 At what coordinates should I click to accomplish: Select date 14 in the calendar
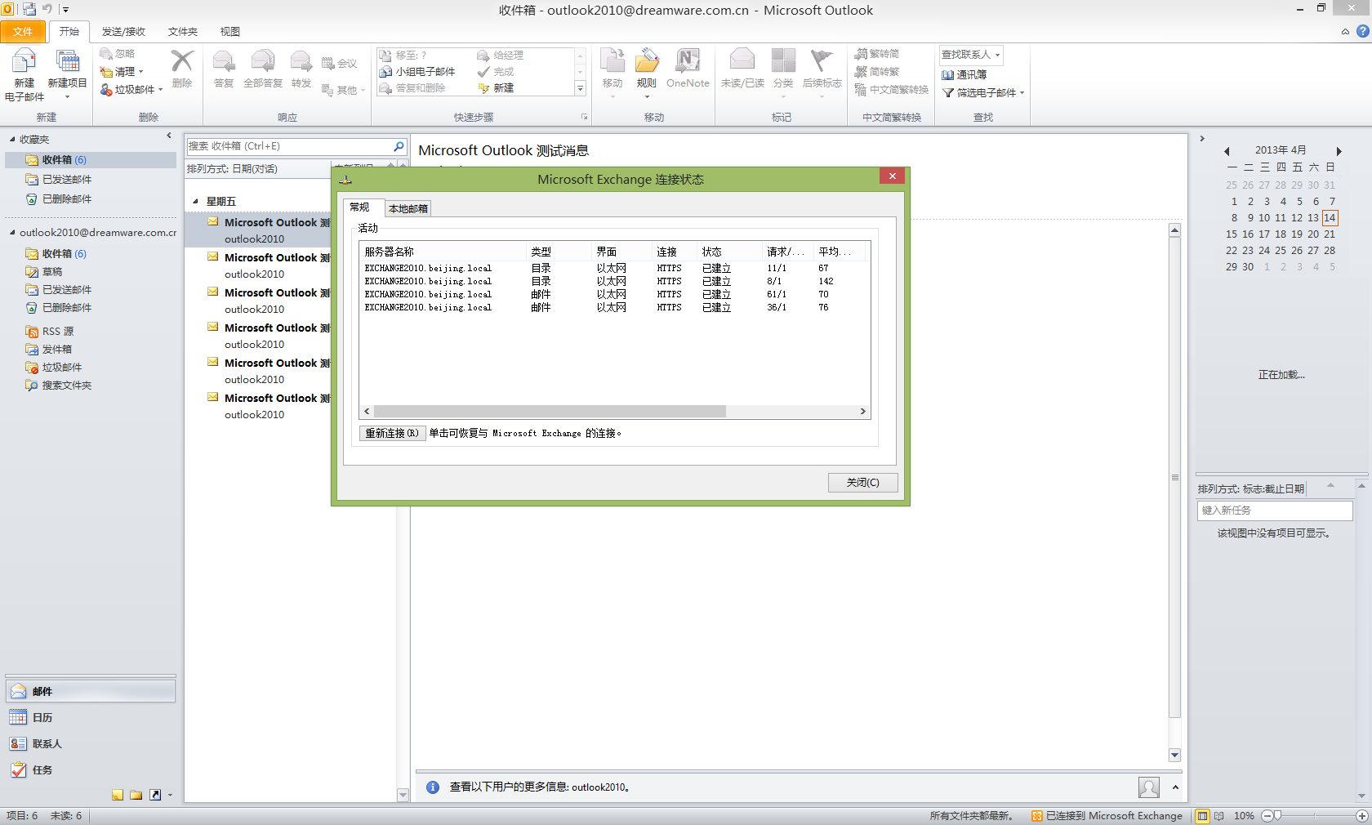pos(1330,218)
